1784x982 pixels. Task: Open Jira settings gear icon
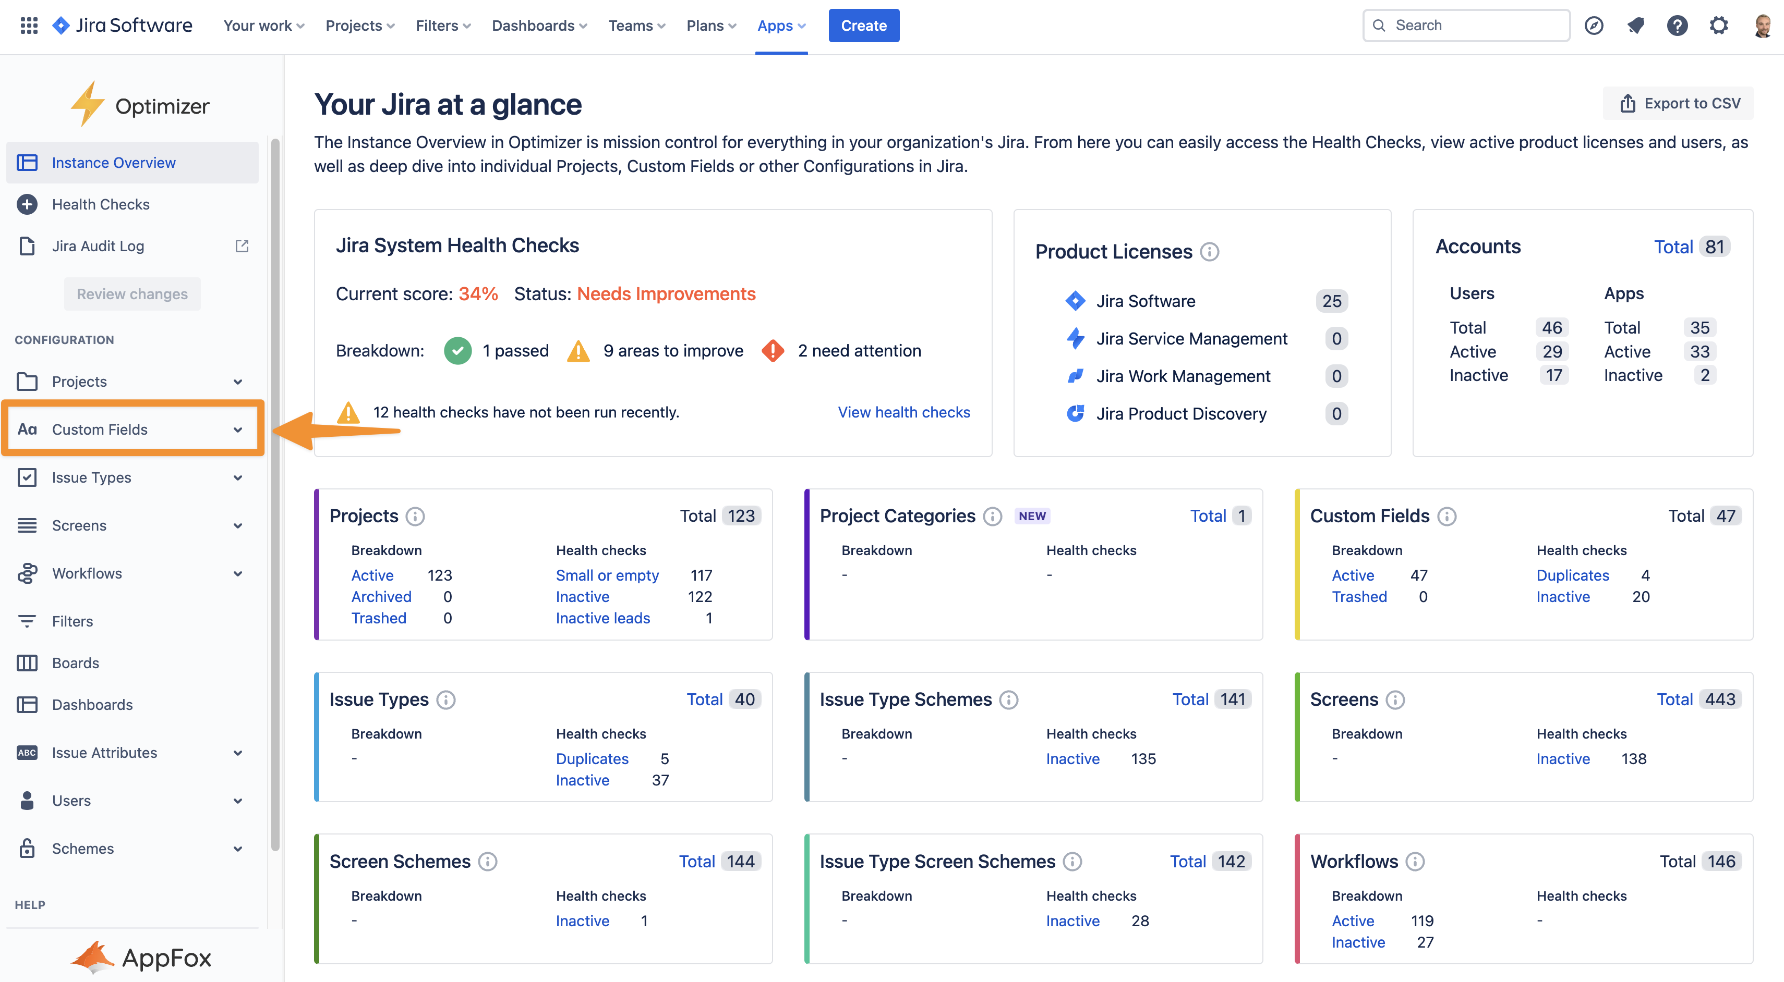point(1718,26)
